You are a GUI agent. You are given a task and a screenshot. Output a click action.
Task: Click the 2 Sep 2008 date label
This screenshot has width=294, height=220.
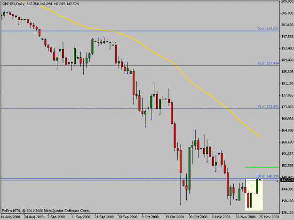coord(56,217)
